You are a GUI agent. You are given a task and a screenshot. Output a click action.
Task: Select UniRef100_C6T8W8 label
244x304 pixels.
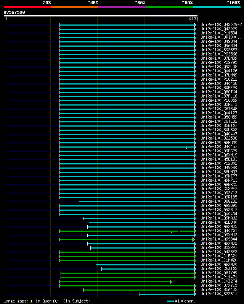tap(219, 109)
